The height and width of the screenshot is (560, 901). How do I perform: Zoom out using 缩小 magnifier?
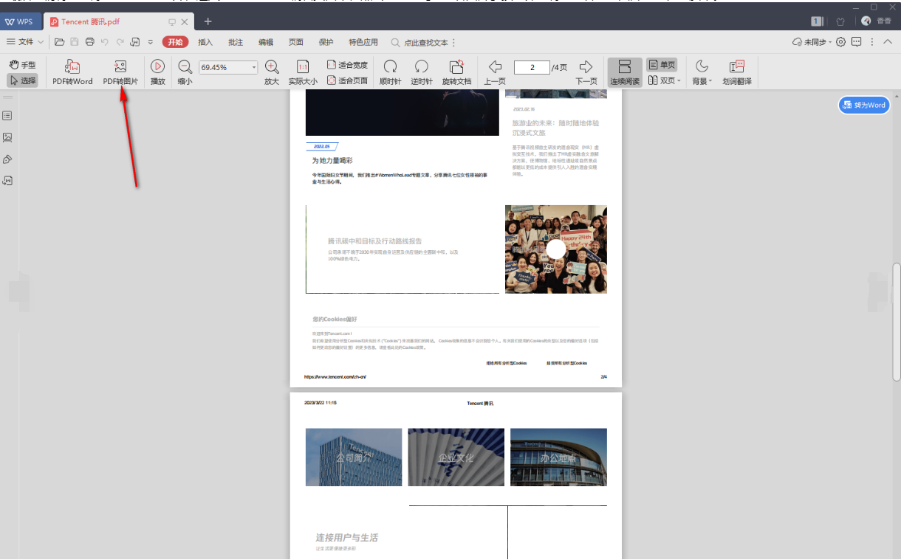click(x=185, y=67)
